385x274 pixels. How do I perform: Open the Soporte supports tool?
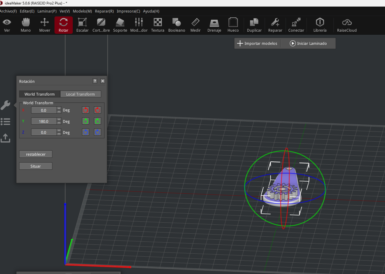pyautogui.click(x=120, y=25)
